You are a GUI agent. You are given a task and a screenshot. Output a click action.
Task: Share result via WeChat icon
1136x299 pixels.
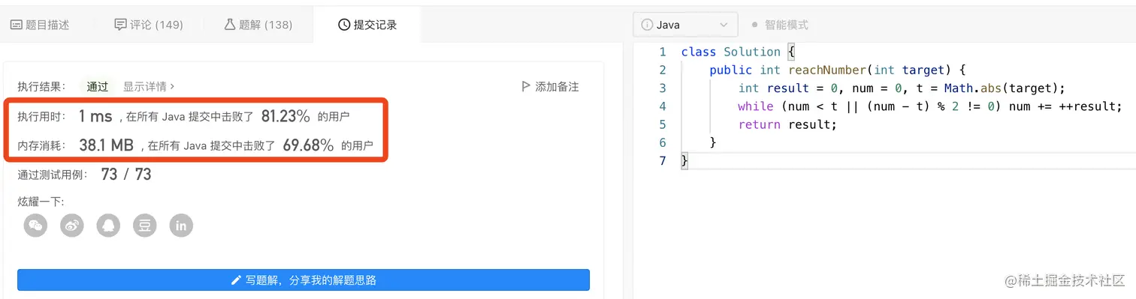(x=36, y=225)
